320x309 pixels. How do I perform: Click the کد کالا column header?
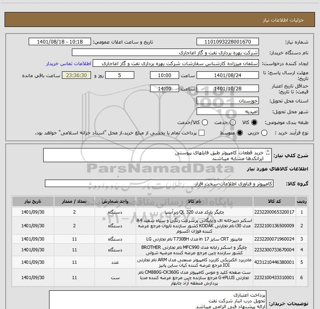click(274, 202)
